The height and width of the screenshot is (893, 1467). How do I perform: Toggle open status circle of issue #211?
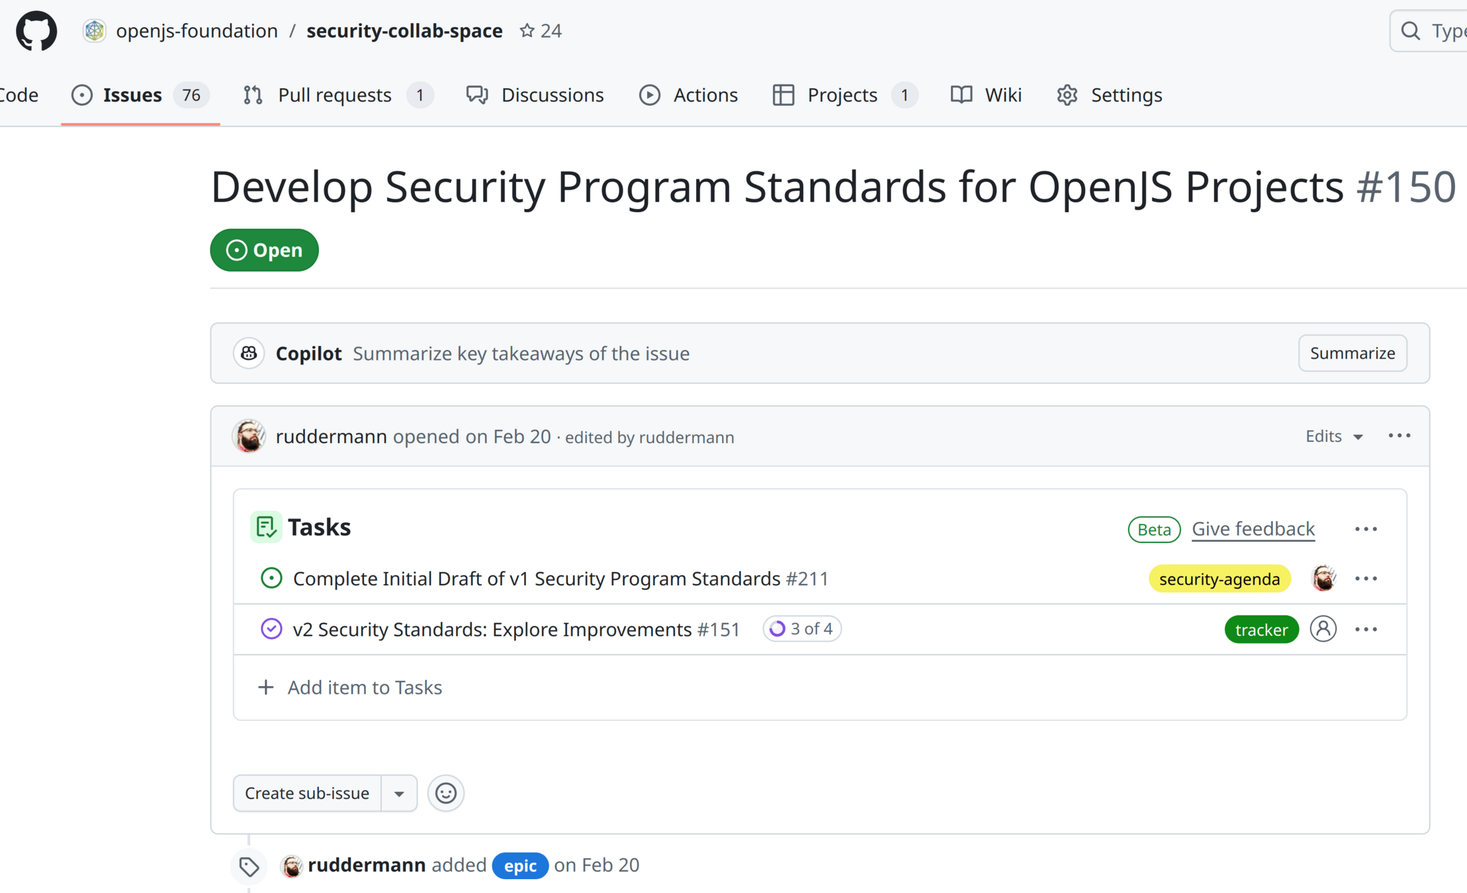(271, 579)
